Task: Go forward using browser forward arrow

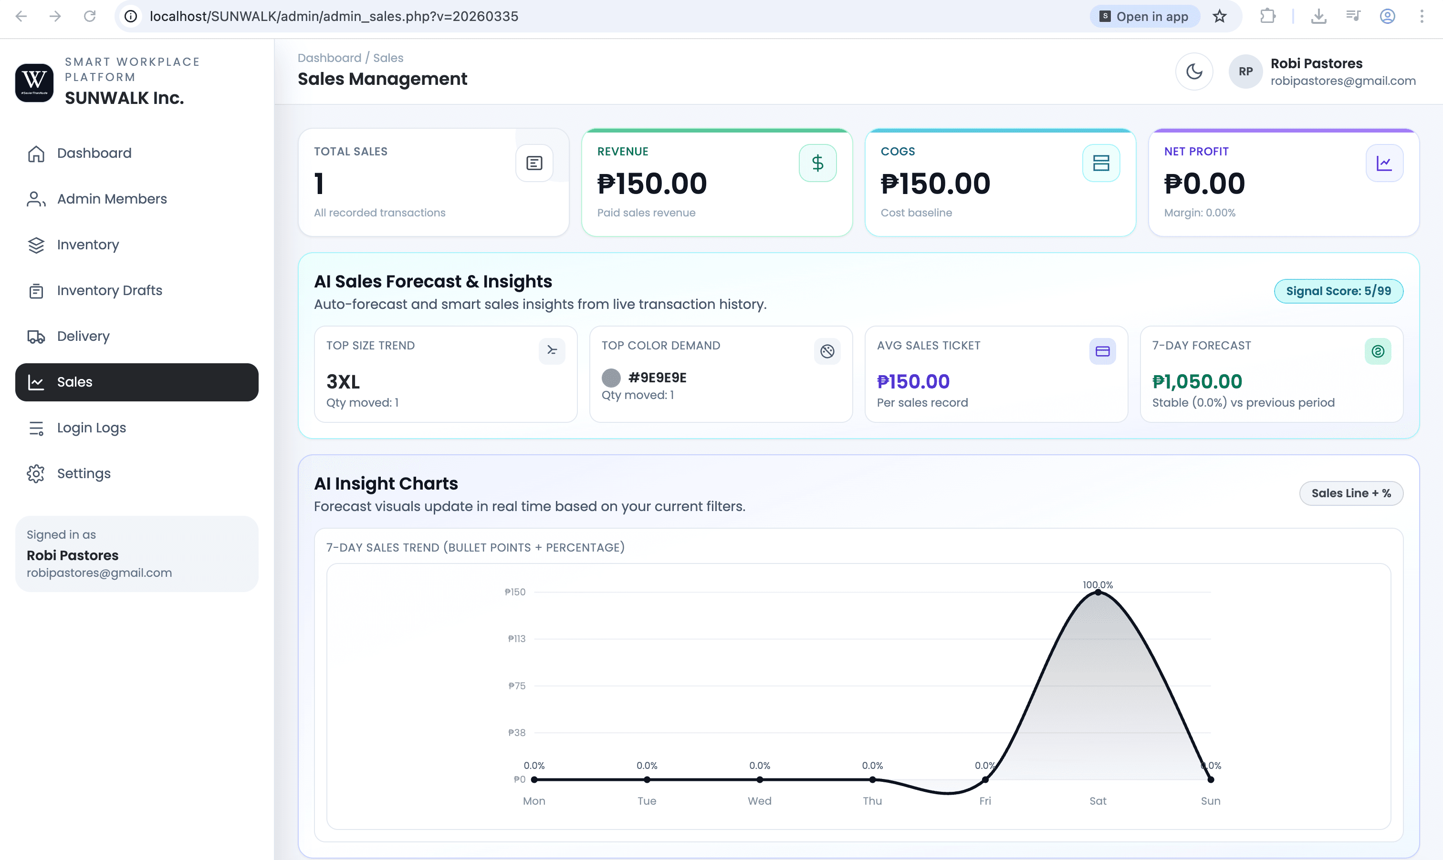Action: coord(55,16)
